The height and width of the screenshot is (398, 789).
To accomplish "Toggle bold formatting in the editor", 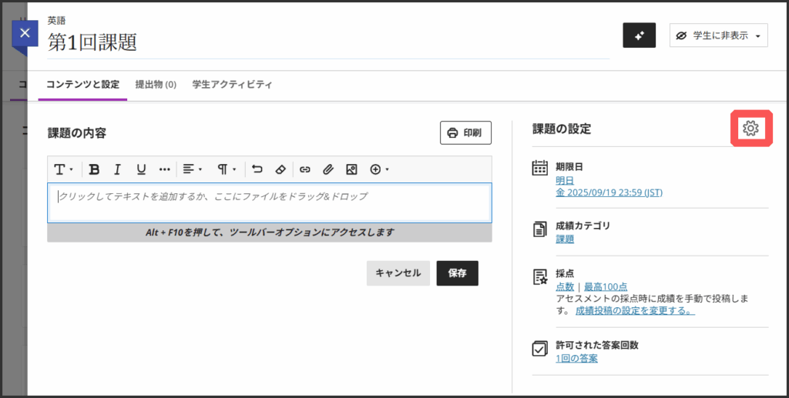I will pyautogui.click(x=94, y=169).
